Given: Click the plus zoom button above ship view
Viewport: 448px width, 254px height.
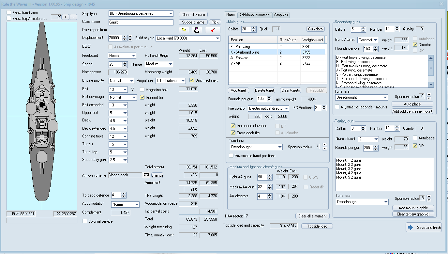Looking at the screenshot, I should pos(65,17).
